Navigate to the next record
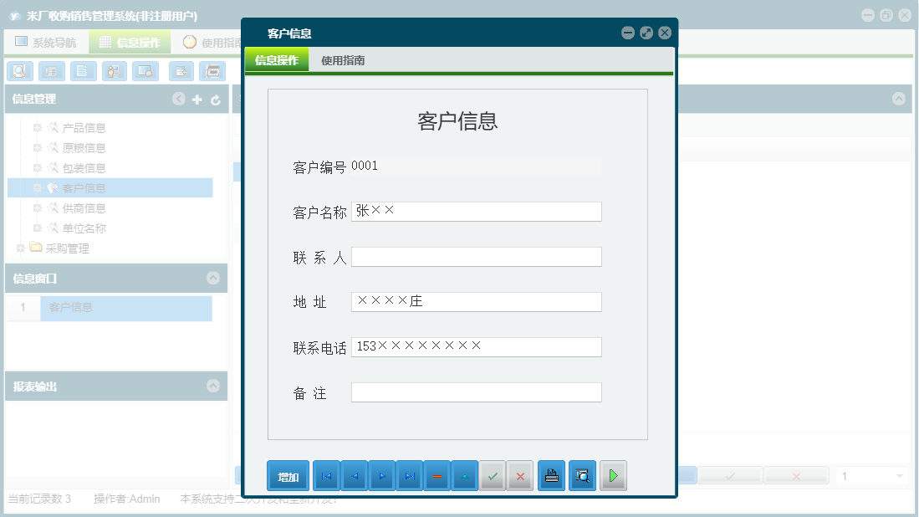Viewport: 919px width, 517px height. 381,475
